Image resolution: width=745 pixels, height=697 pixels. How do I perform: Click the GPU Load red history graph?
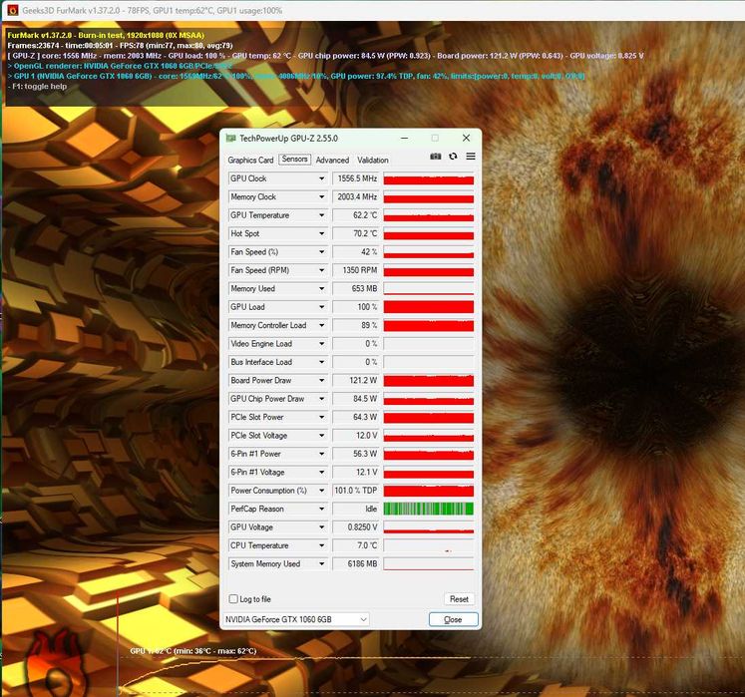tap(429, 307)
